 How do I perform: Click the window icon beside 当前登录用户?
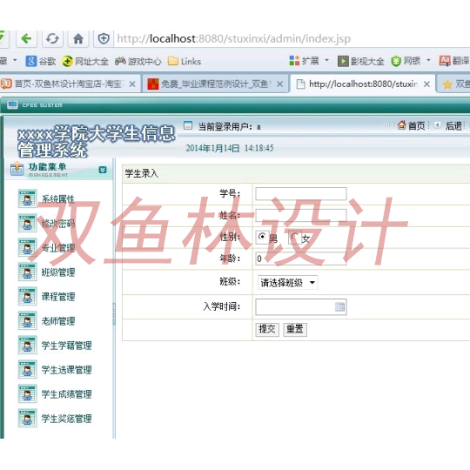click(x=188, y=125)
